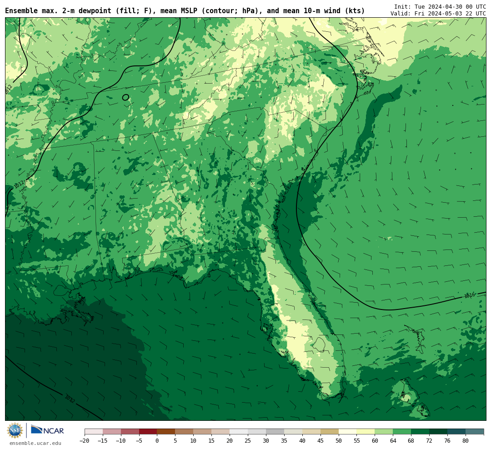Pick the colorbar swatch between 35 and 40

click(x=293, y=432)
